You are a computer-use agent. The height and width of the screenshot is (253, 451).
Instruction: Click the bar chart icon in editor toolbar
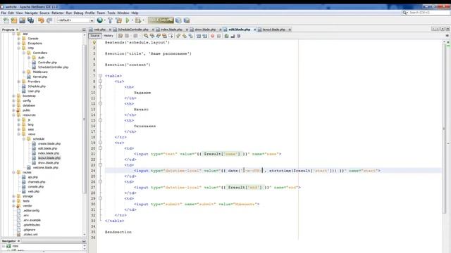coord(233,36)
